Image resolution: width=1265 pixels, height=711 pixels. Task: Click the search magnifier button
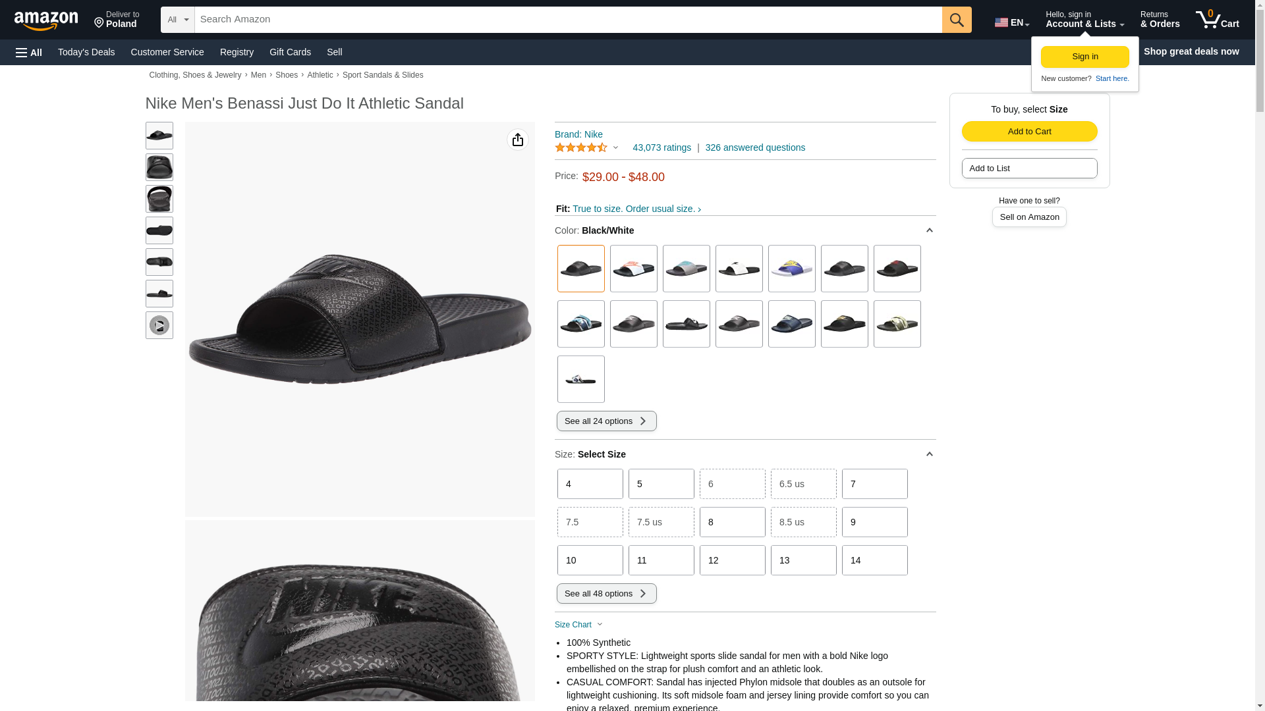[x=957, y=20]
